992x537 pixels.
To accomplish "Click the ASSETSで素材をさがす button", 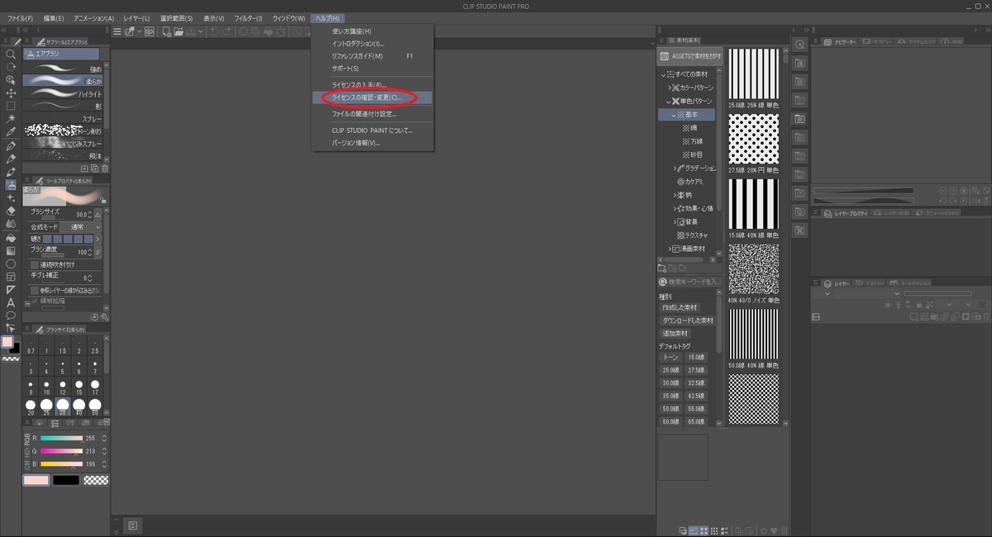I will click(x=689, y=55).
